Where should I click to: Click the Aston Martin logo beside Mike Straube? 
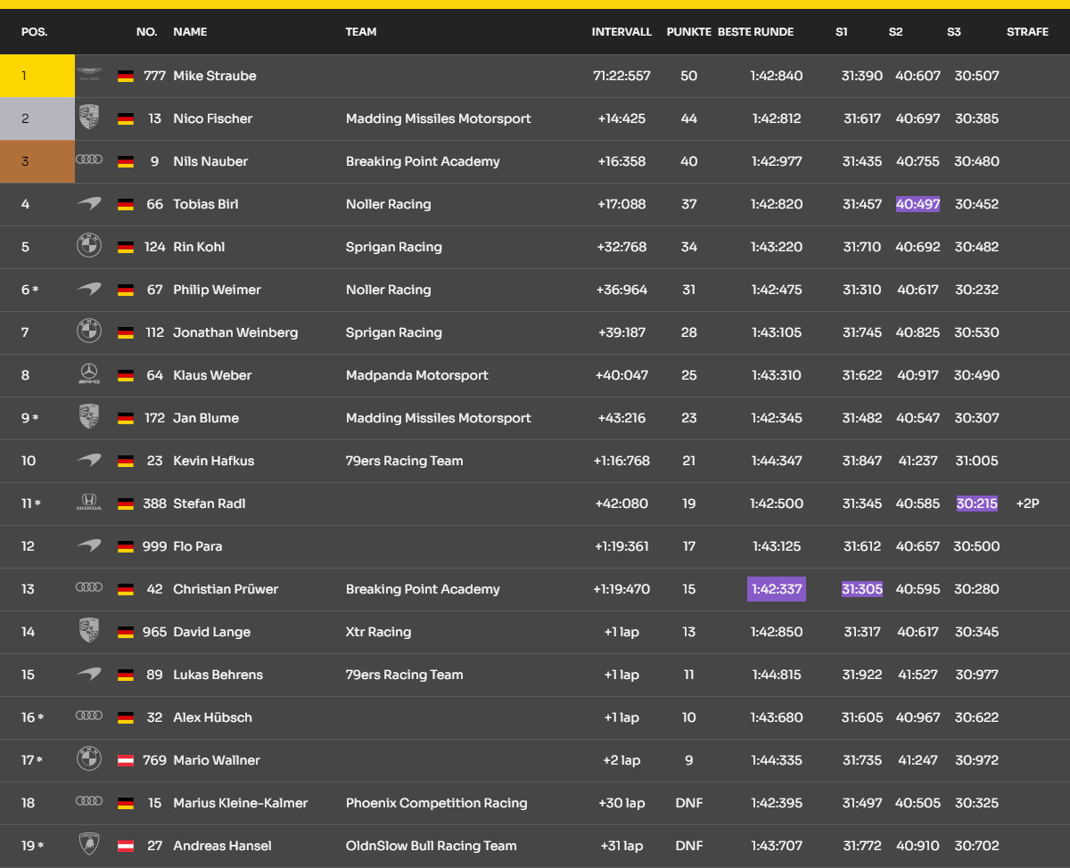(x=89, y=76)
